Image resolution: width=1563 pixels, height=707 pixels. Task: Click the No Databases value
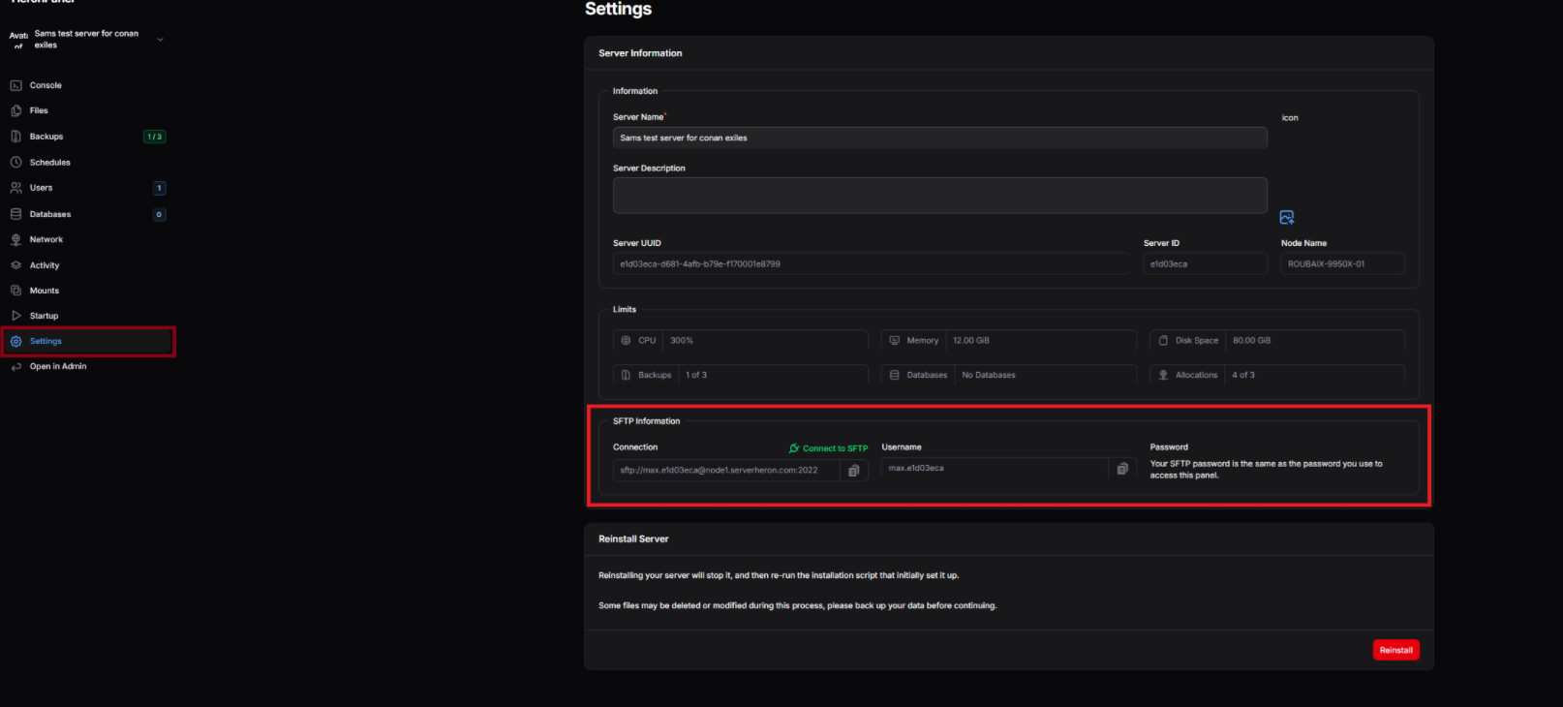(x=989, y=375)
